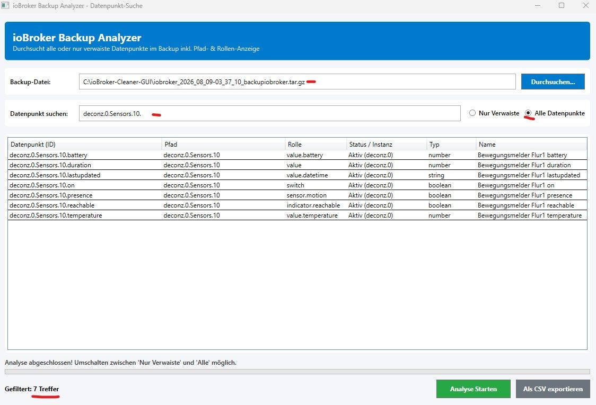Screen dimensions: 596x405
Task: Click the 'Gefiltert: 7 Treffer' status text
Action: pyautogui.click(x=32, y=389)
